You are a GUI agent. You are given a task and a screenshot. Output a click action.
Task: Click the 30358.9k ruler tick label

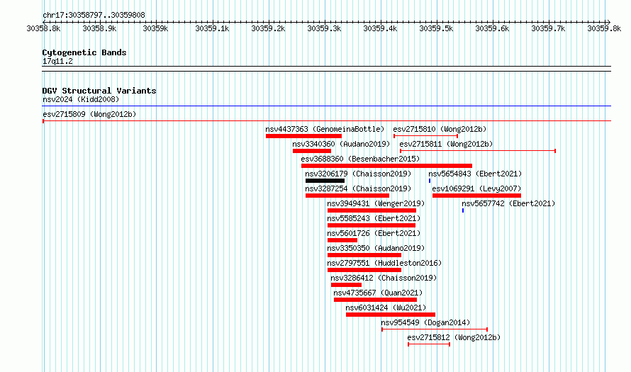click(99, 28)
